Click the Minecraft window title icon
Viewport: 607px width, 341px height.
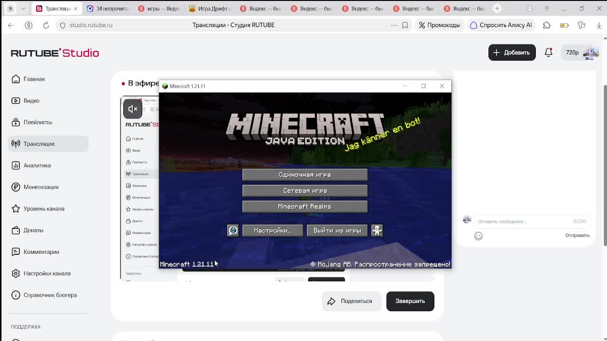click(165, 86)
